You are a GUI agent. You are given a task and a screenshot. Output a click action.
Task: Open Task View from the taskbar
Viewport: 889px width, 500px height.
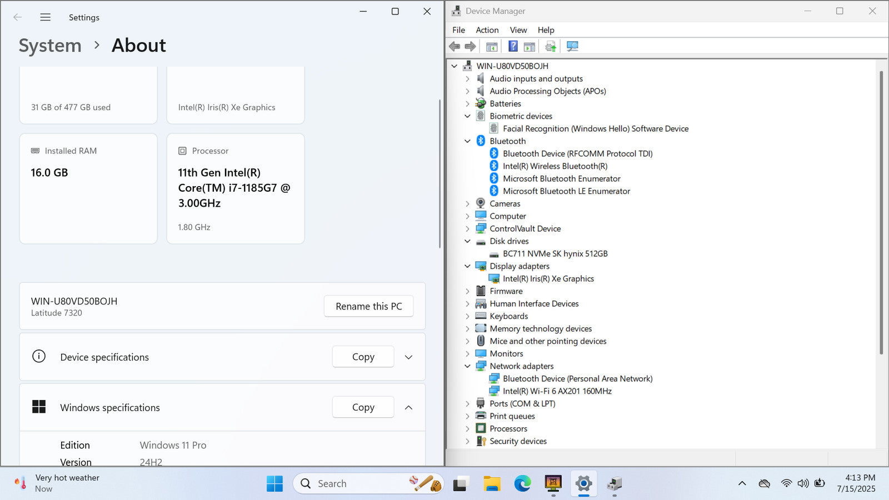460,483
